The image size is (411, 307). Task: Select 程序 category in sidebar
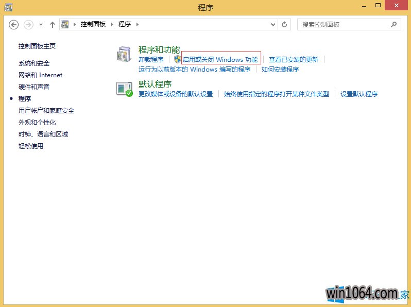click(25, 98)
